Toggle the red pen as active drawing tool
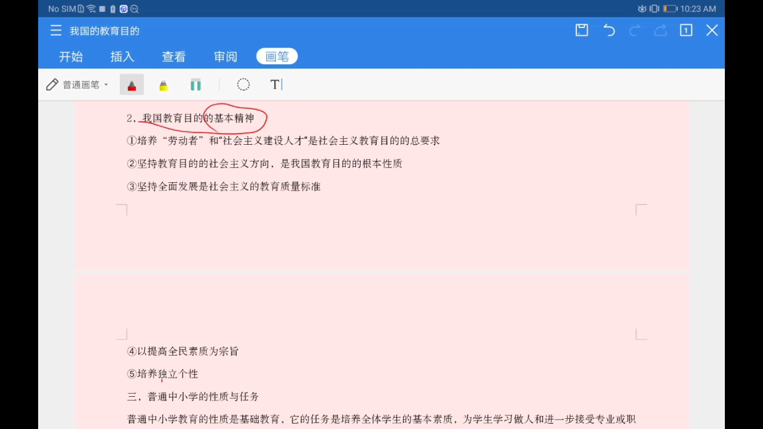The height and width of the screenshot is (429, 763). point(132,85)
